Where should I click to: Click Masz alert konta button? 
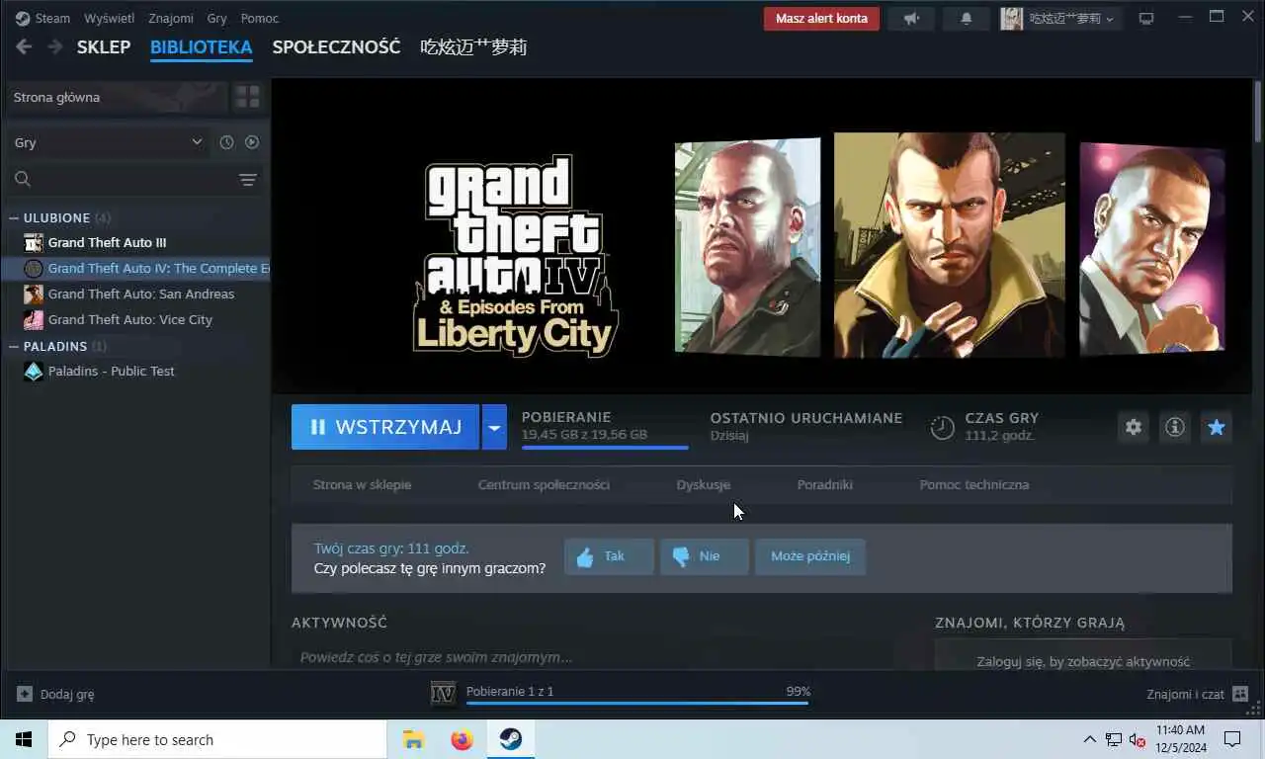pos(821,18)
